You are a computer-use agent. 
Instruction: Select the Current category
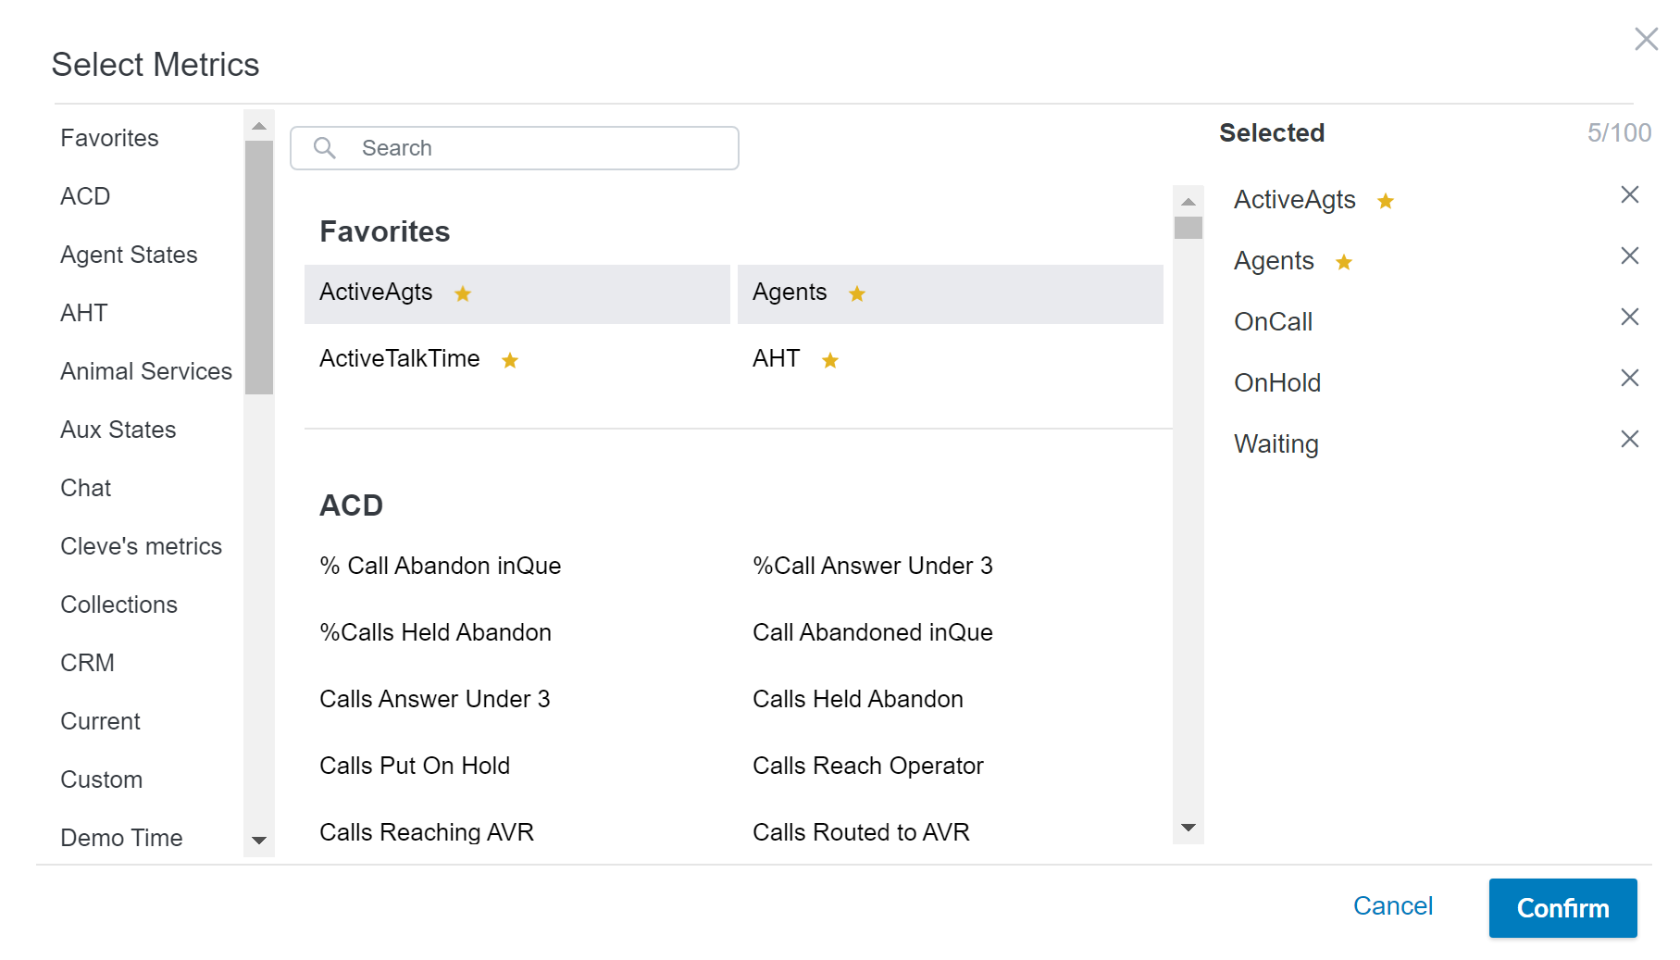101,721
